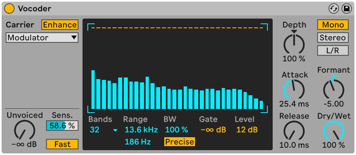This screenshot has width=356, height=155.
Task: Click the 10.0 ms Release readout
Action: point(294,145)
